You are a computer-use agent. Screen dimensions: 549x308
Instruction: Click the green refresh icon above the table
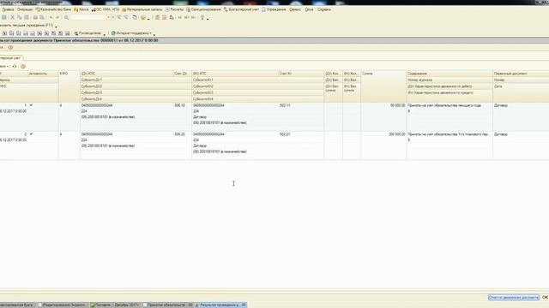coord(15,67)
